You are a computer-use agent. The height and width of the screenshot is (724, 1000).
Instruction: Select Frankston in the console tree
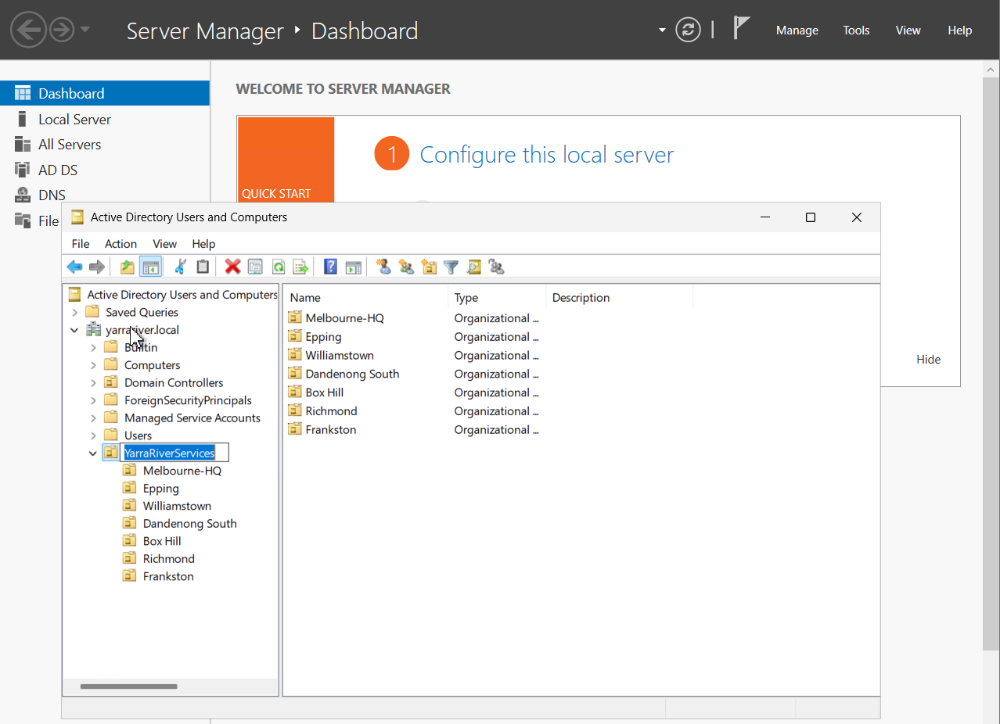tap(168, 576)
